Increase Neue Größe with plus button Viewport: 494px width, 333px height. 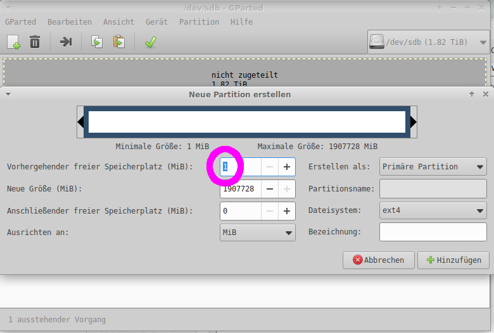point(287,189)
